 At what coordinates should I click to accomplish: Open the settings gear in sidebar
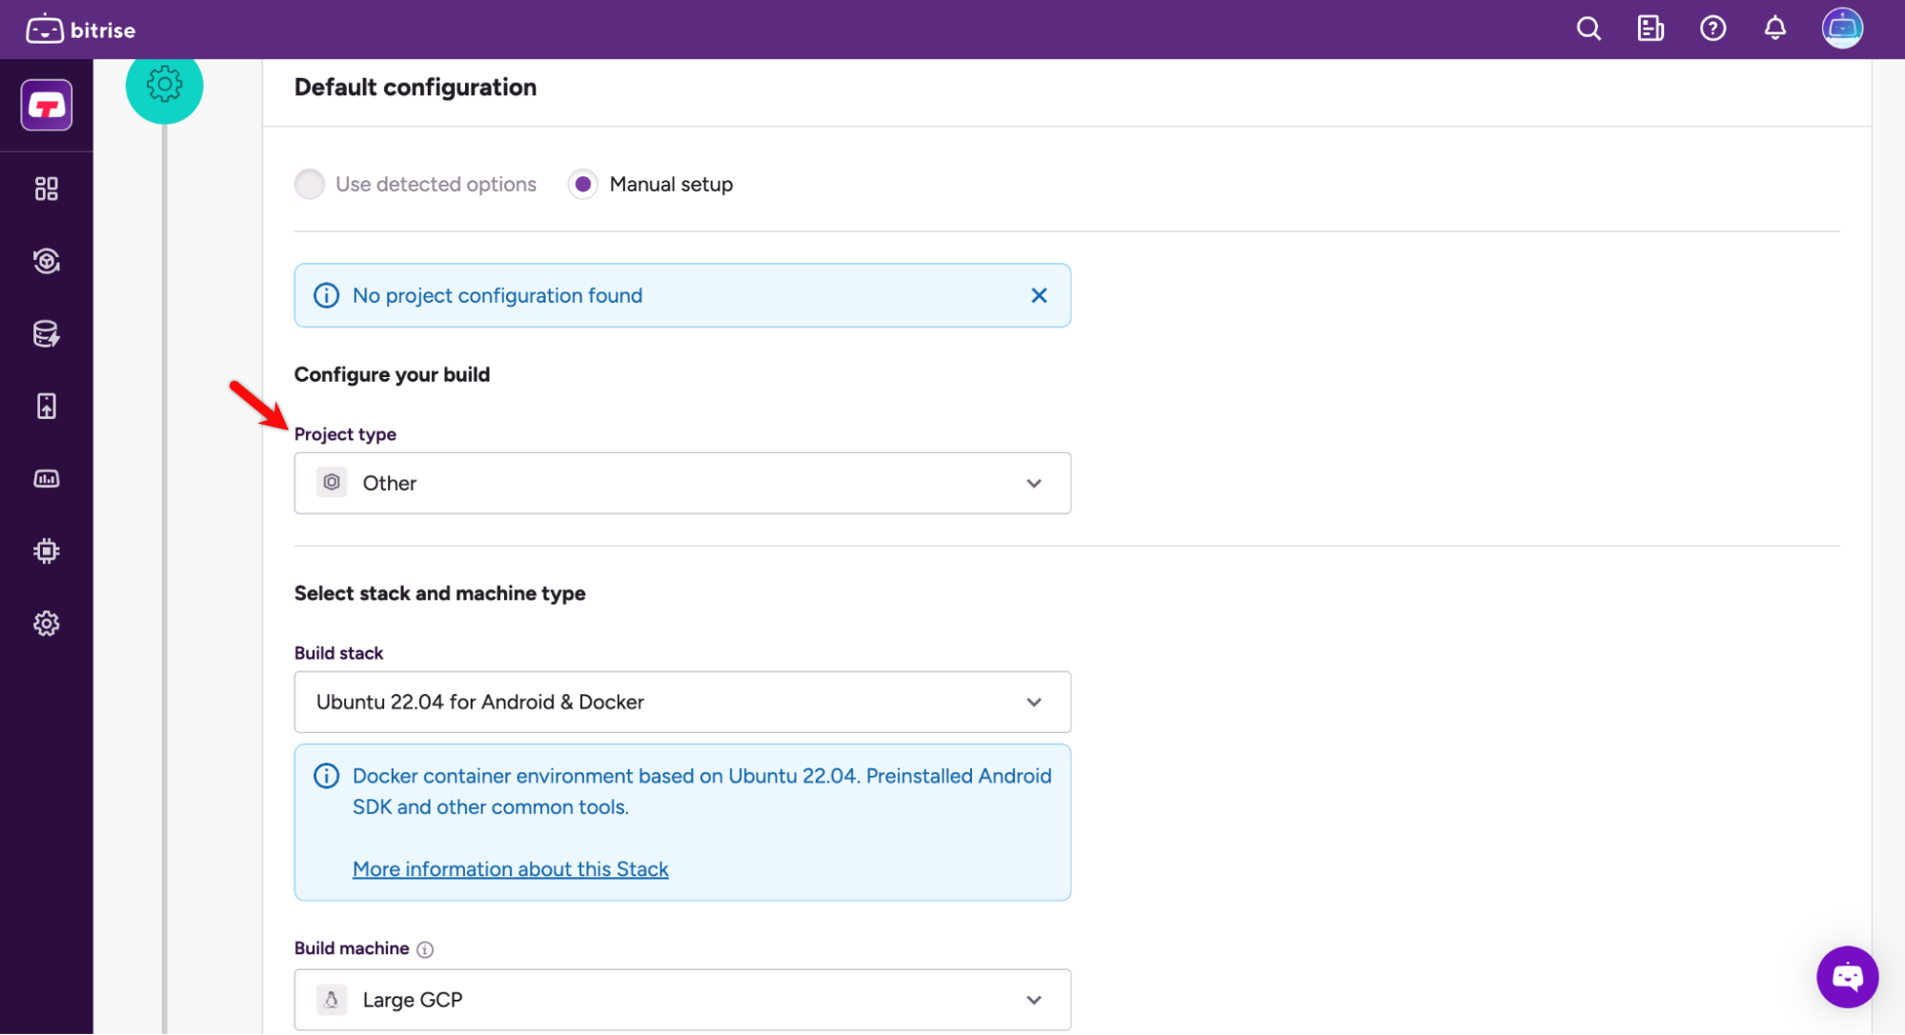(47, 624)
